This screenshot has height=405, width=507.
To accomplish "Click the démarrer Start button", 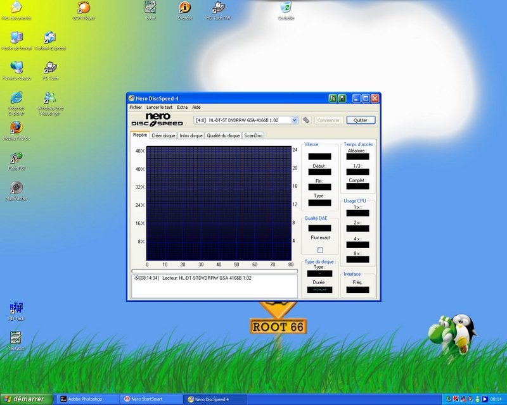I will click(26, 399).
